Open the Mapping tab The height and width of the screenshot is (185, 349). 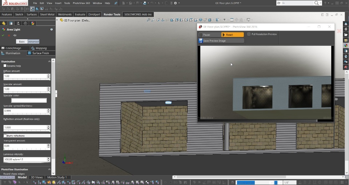[43, 48]
